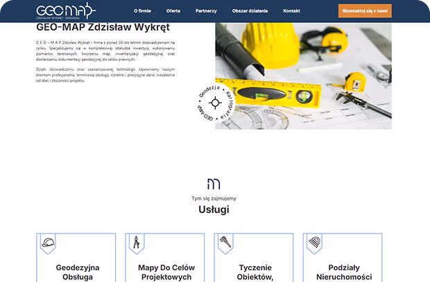This screenshot has height=282, width=430.
Task: Open the Tyczenie Obiektów card title
Action: (255, 272)
